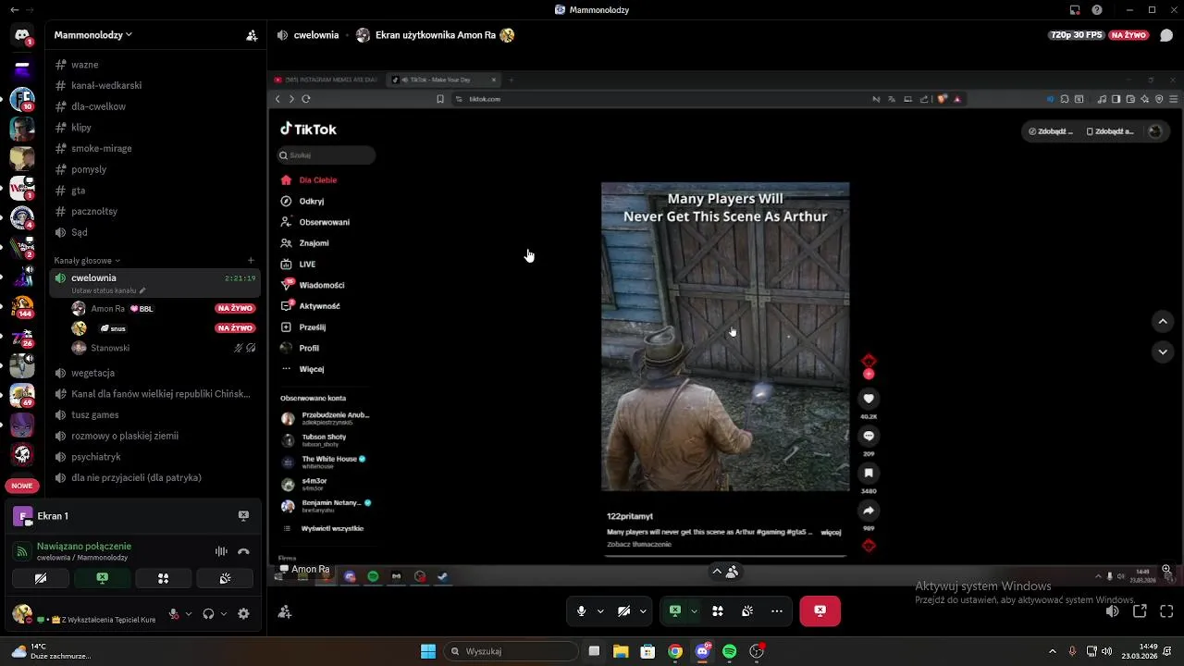Open camera options arrow in call bar
Image resolution: width=1184 pixels, height=666 pixels.
(x=643, y=610)
